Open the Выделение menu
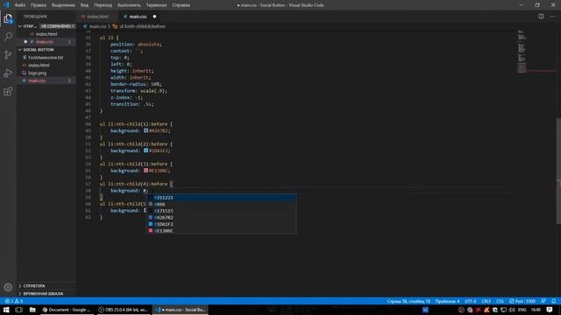561x315 pixels. point(63,5)
